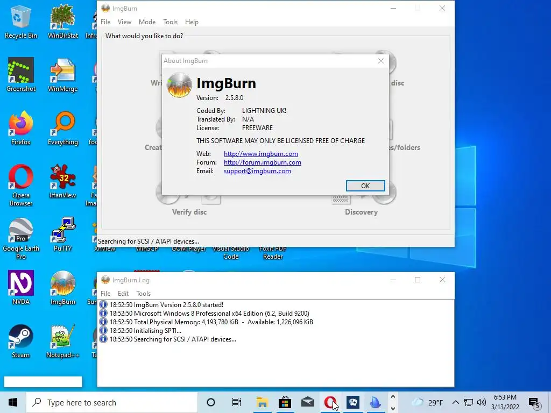Open ImgBurn File menu
551x413 pixels.
click(105, 22)
